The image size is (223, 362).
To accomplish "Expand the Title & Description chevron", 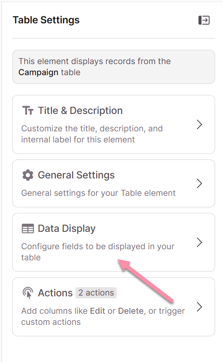I will (200, 125).
